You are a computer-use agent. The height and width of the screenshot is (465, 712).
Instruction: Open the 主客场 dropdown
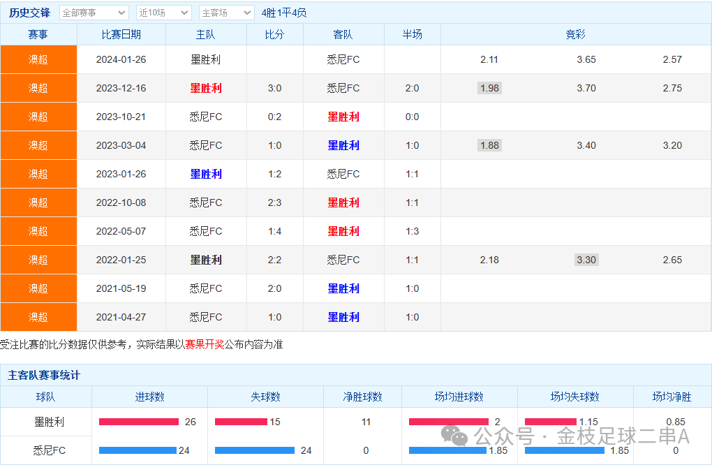coord(227,13)
